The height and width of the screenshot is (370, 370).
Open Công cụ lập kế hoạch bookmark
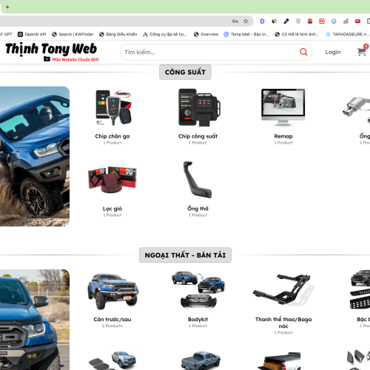pyautogui.click(x=165, y=34)
